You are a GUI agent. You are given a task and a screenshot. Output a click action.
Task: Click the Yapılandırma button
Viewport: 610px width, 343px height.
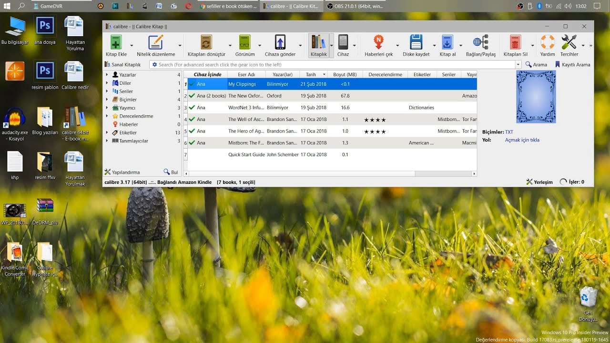pos(122,172)
